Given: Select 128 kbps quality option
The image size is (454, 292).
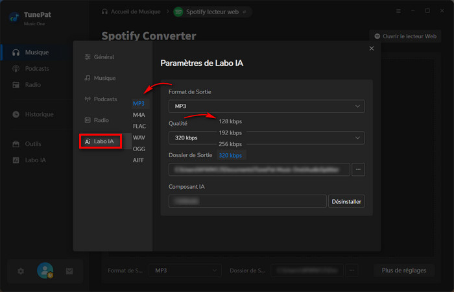Looking at the screenshot, I should (x=230, y=121).
